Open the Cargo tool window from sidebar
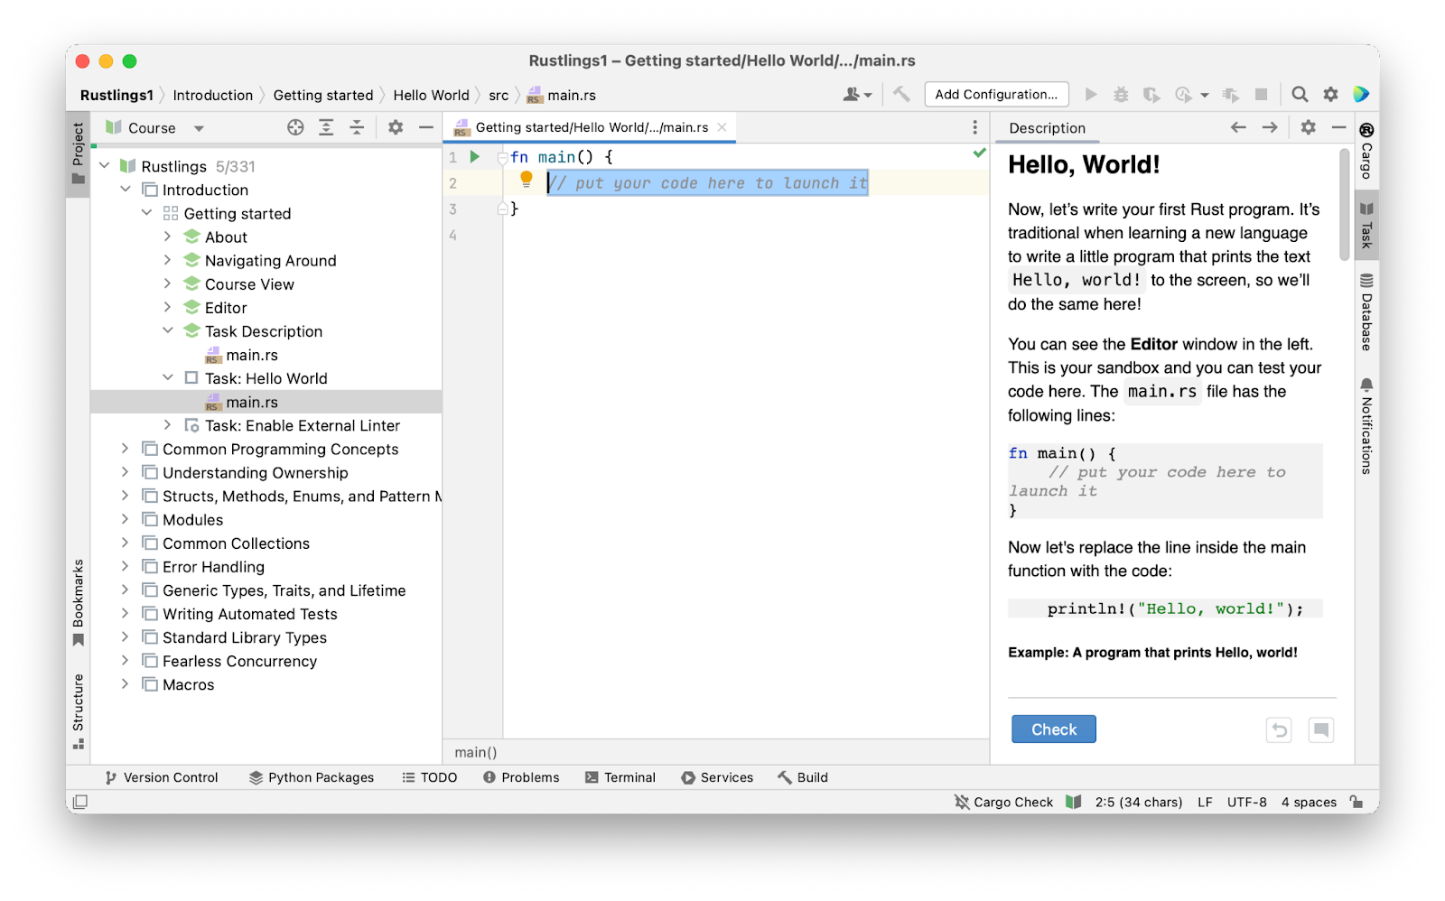 (1366, 152)
